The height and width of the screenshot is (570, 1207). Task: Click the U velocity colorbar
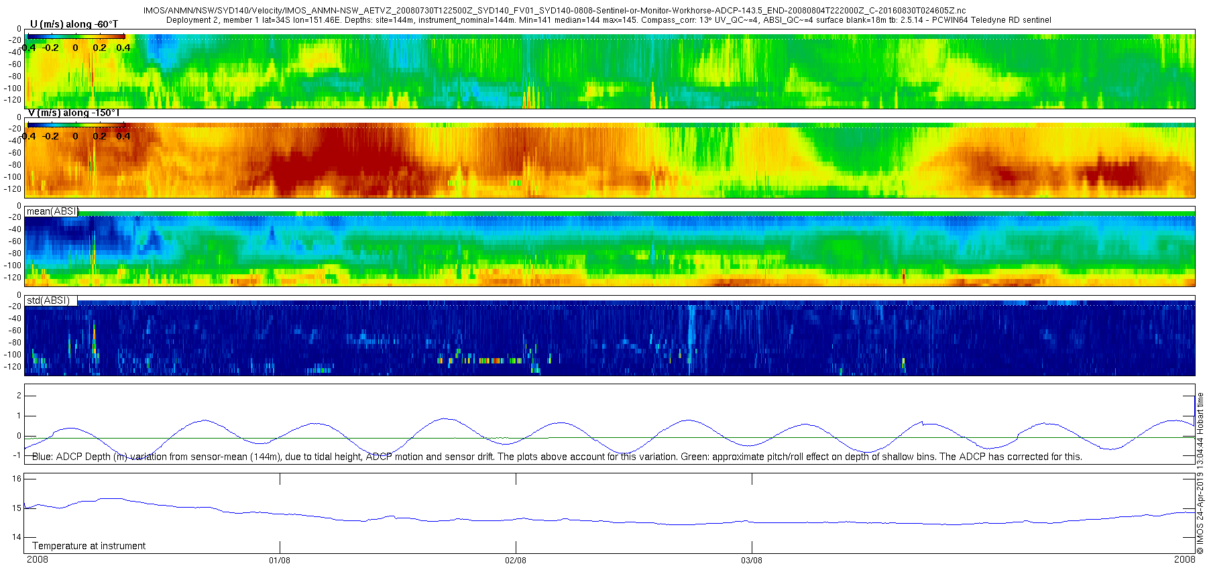tap(76, 36)
